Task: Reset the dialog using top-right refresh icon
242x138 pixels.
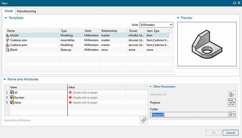Action: click(x=234, y=3)
